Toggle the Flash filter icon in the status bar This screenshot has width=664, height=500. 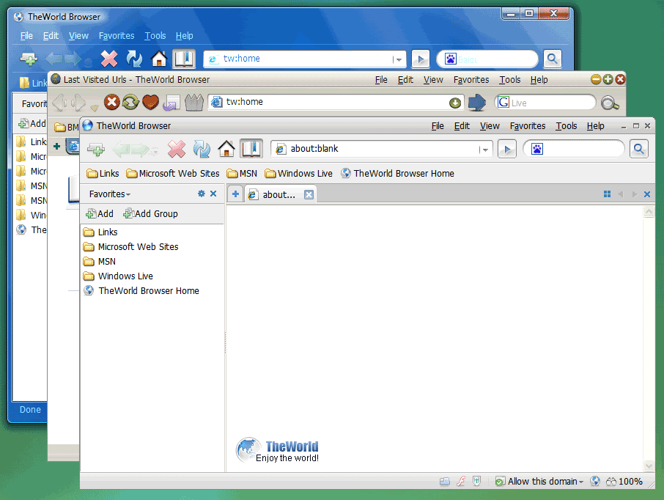point(461,482)
